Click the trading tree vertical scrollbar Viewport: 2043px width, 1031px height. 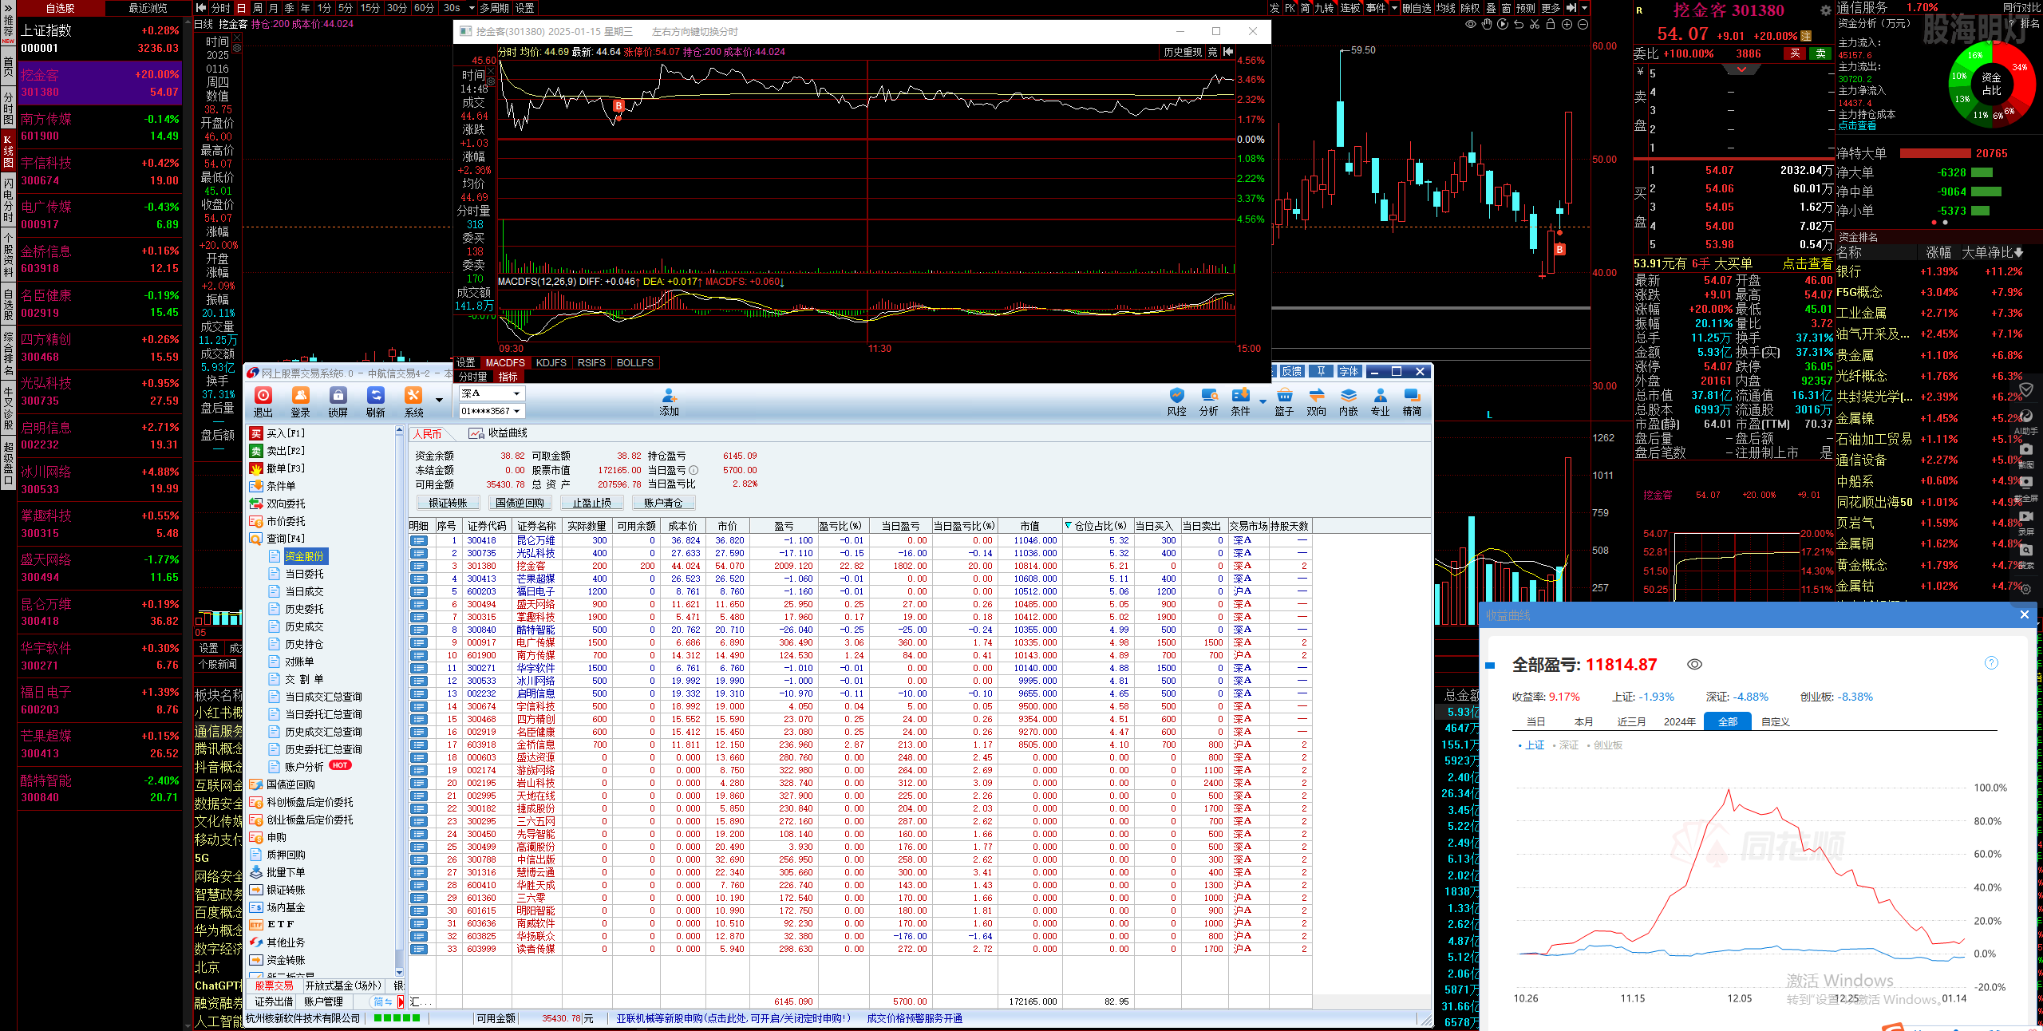400,701
